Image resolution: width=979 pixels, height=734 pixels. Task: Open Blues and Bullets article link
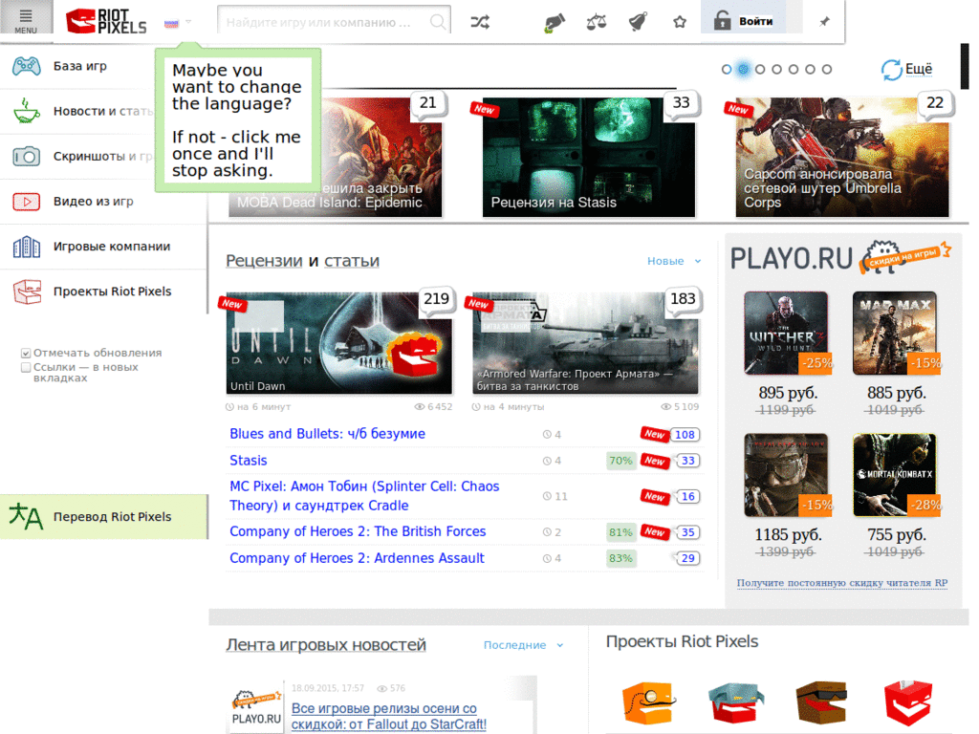tap(327, 434)
